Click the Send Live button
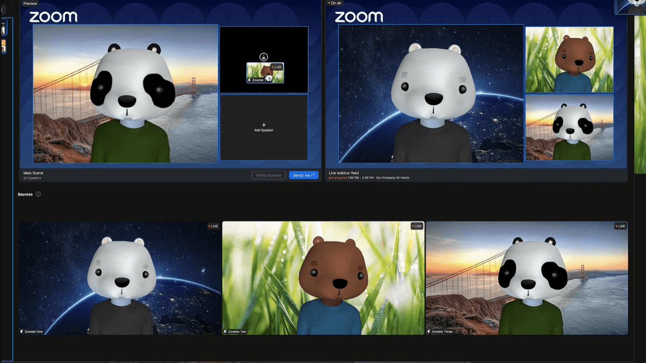Viewport: 646px width, 363px height. tap(303, 175)
